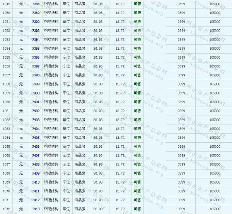Select the F400 unit link
The image size is (232, 214).
coord(36,93)
